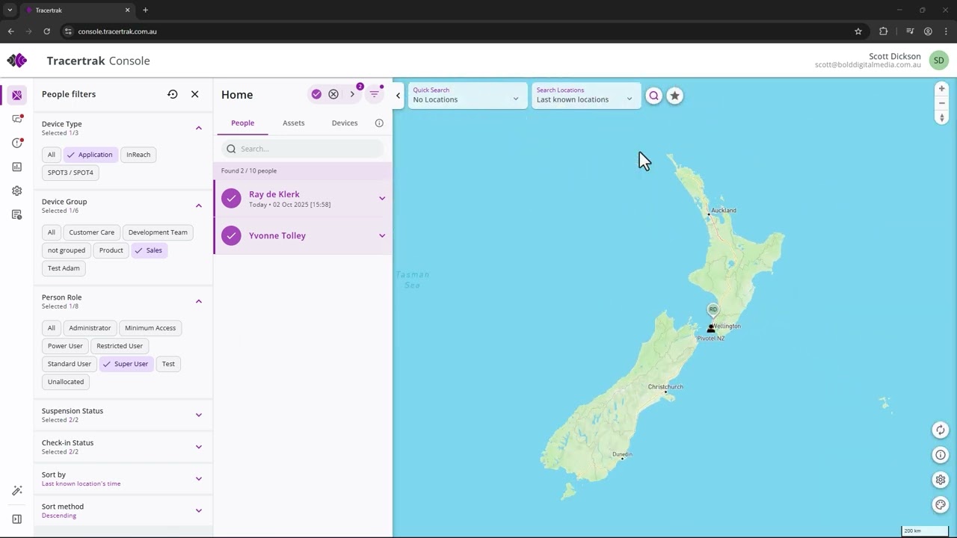Toggle InReach device type filter
The height and width of the screenshot is (538, 957).
[138, 155]
